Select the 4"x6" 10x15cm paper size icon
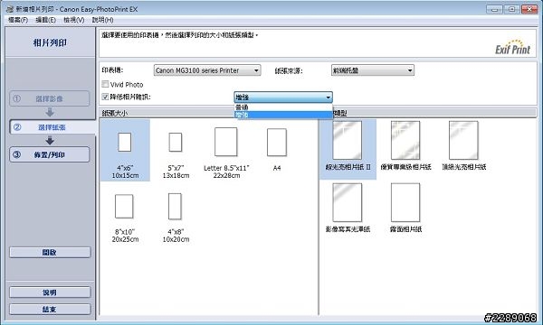543x325 pixels. click(125, 143)
